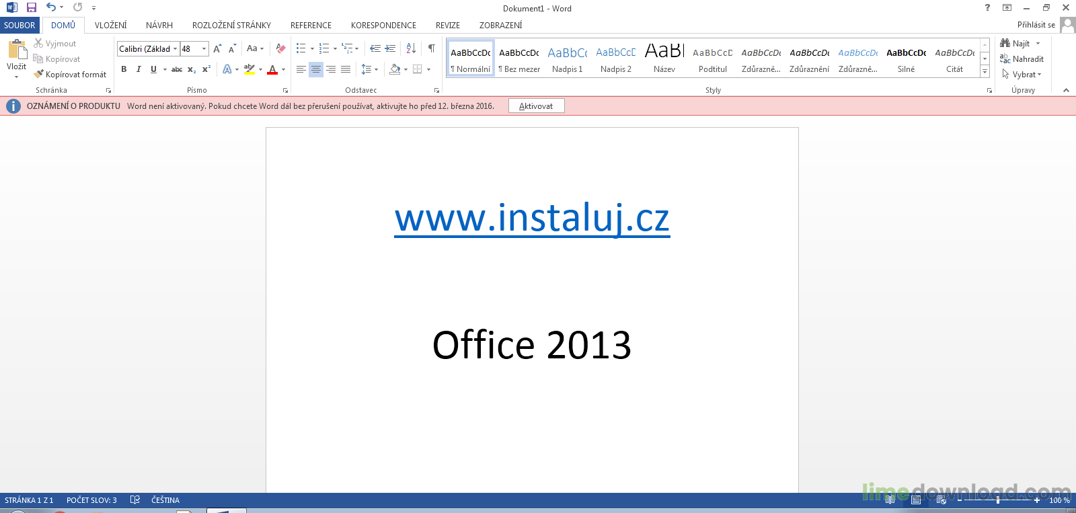
Task: Click the red font color A icon
Action: tap(272, 69)
